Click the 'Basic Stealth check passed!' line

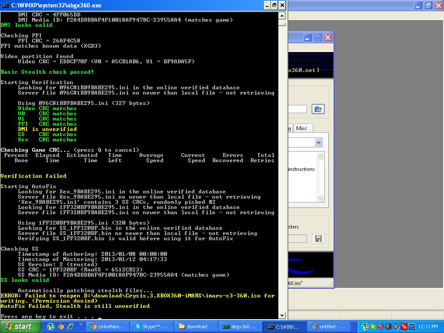click(x=47, y=72)
